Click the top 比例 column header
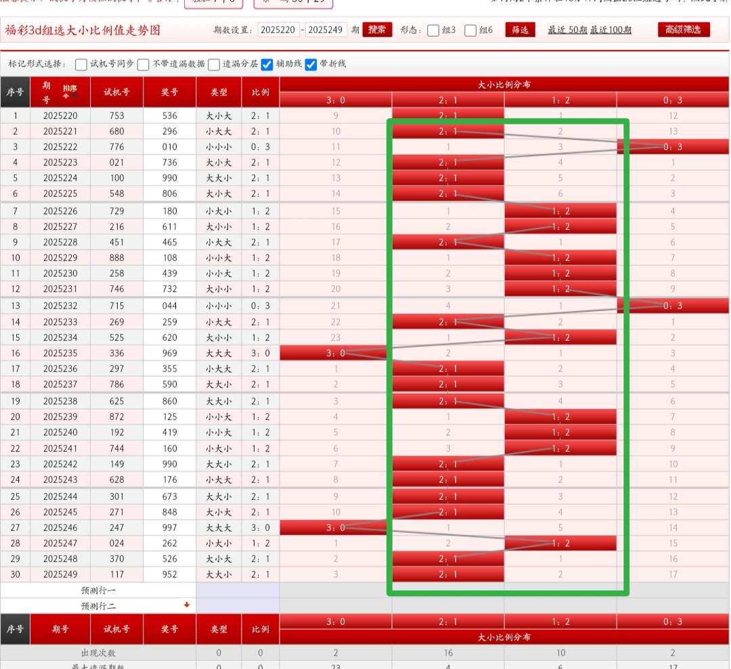Viewport: 731px width, 669px height. [261, 92]
